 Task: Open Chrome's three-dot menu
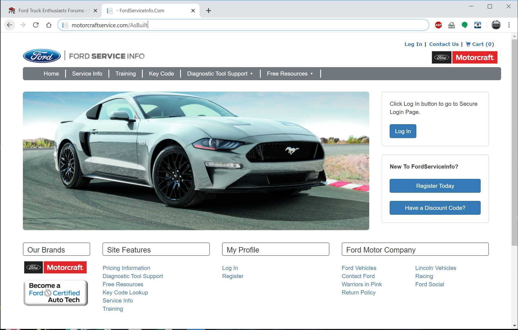509,25
